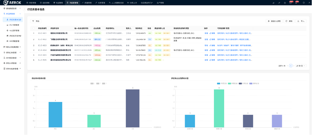The height and width of the screenshot is (135, 312).
Task: Click the help question mark icon
Action: [x=304, y=3]
